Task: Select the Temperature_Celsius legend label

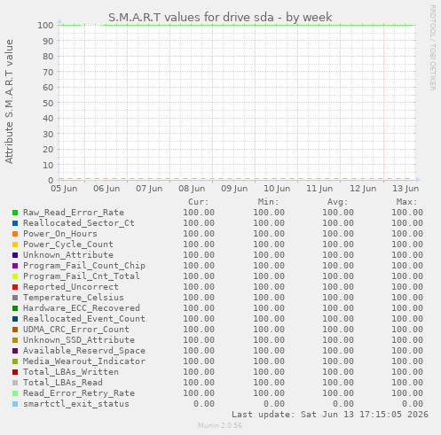Action: [74, 298]
